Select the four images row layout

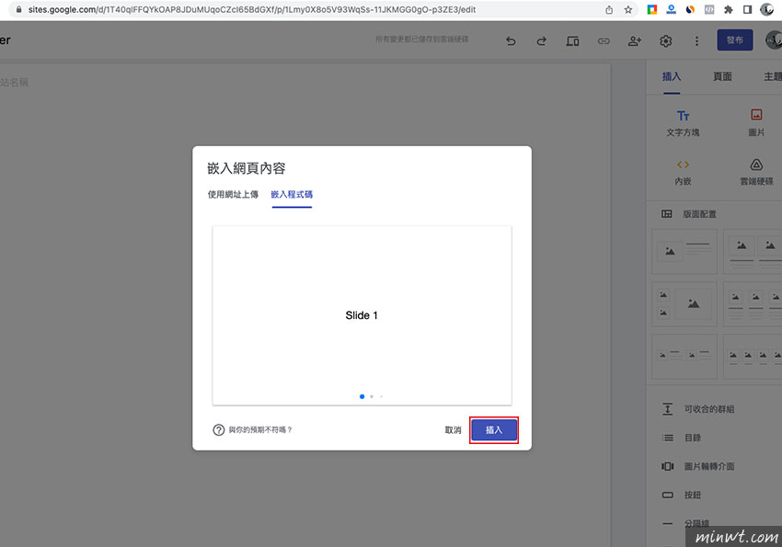coord(753,356)
